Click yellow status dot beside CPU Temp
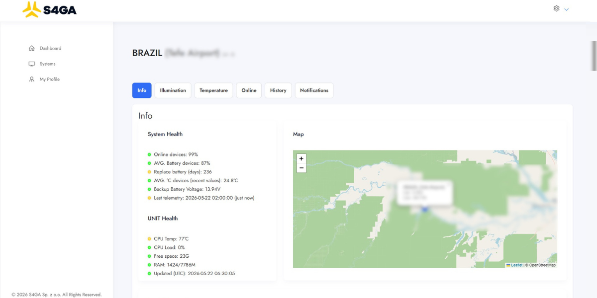 coord(149,239)
